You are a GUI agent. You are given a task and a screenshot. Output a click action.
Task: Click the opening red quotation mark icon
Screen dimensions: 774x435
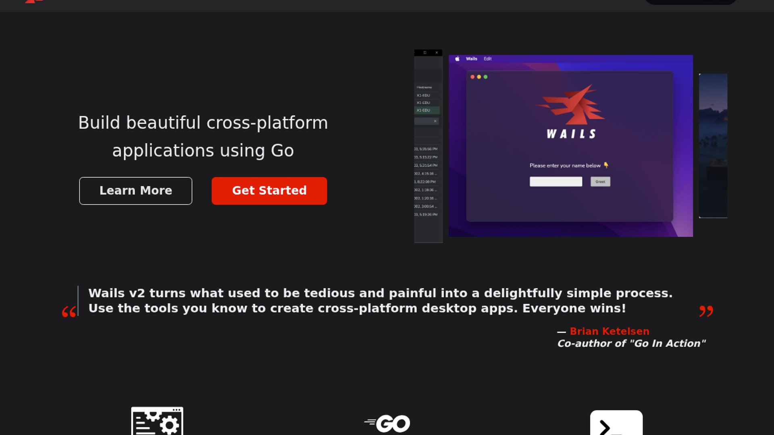click(x=69, y=312)
